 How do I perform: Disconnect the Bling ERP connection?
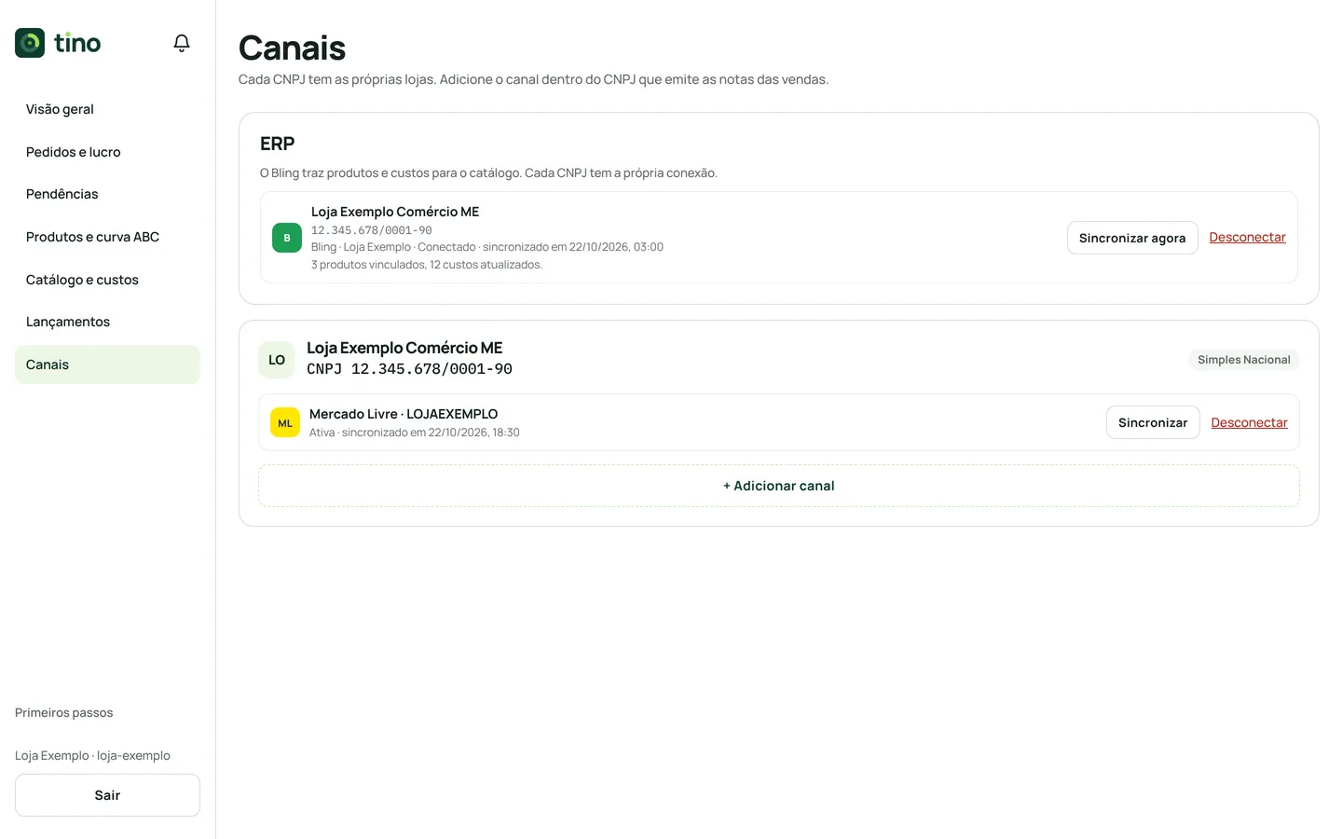[1247, 237]
